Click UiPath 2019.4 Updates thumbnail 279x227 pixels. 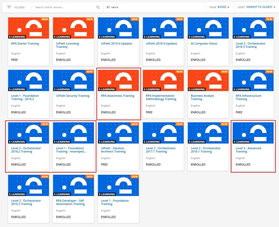(118, 28)
